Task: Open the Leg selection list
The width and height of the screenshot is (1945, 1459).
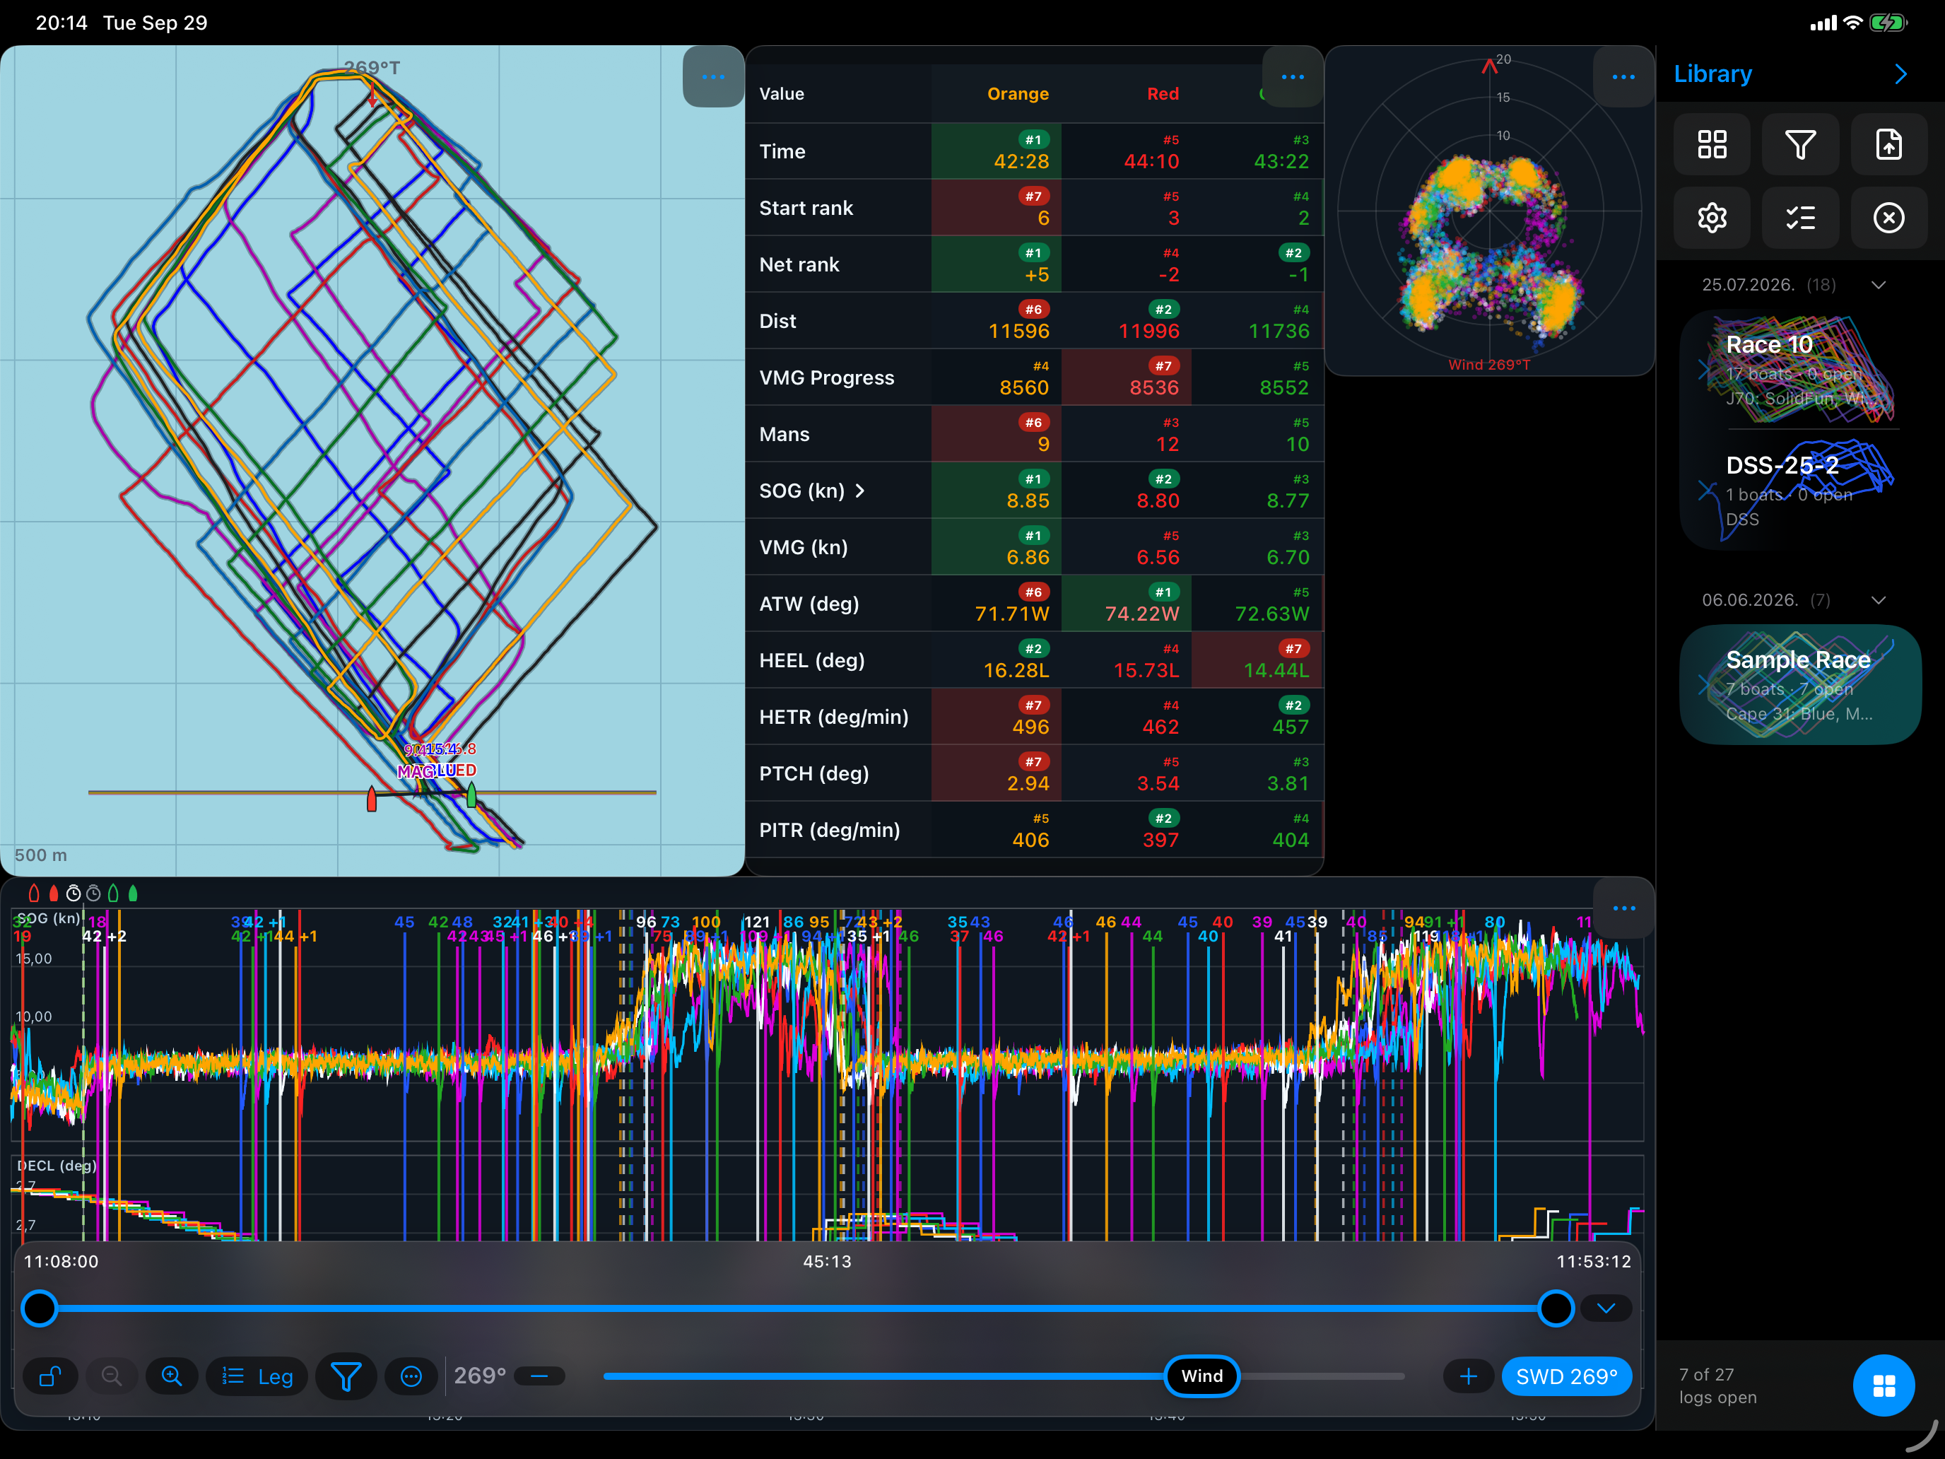Action: click(x=257, y=1376)
